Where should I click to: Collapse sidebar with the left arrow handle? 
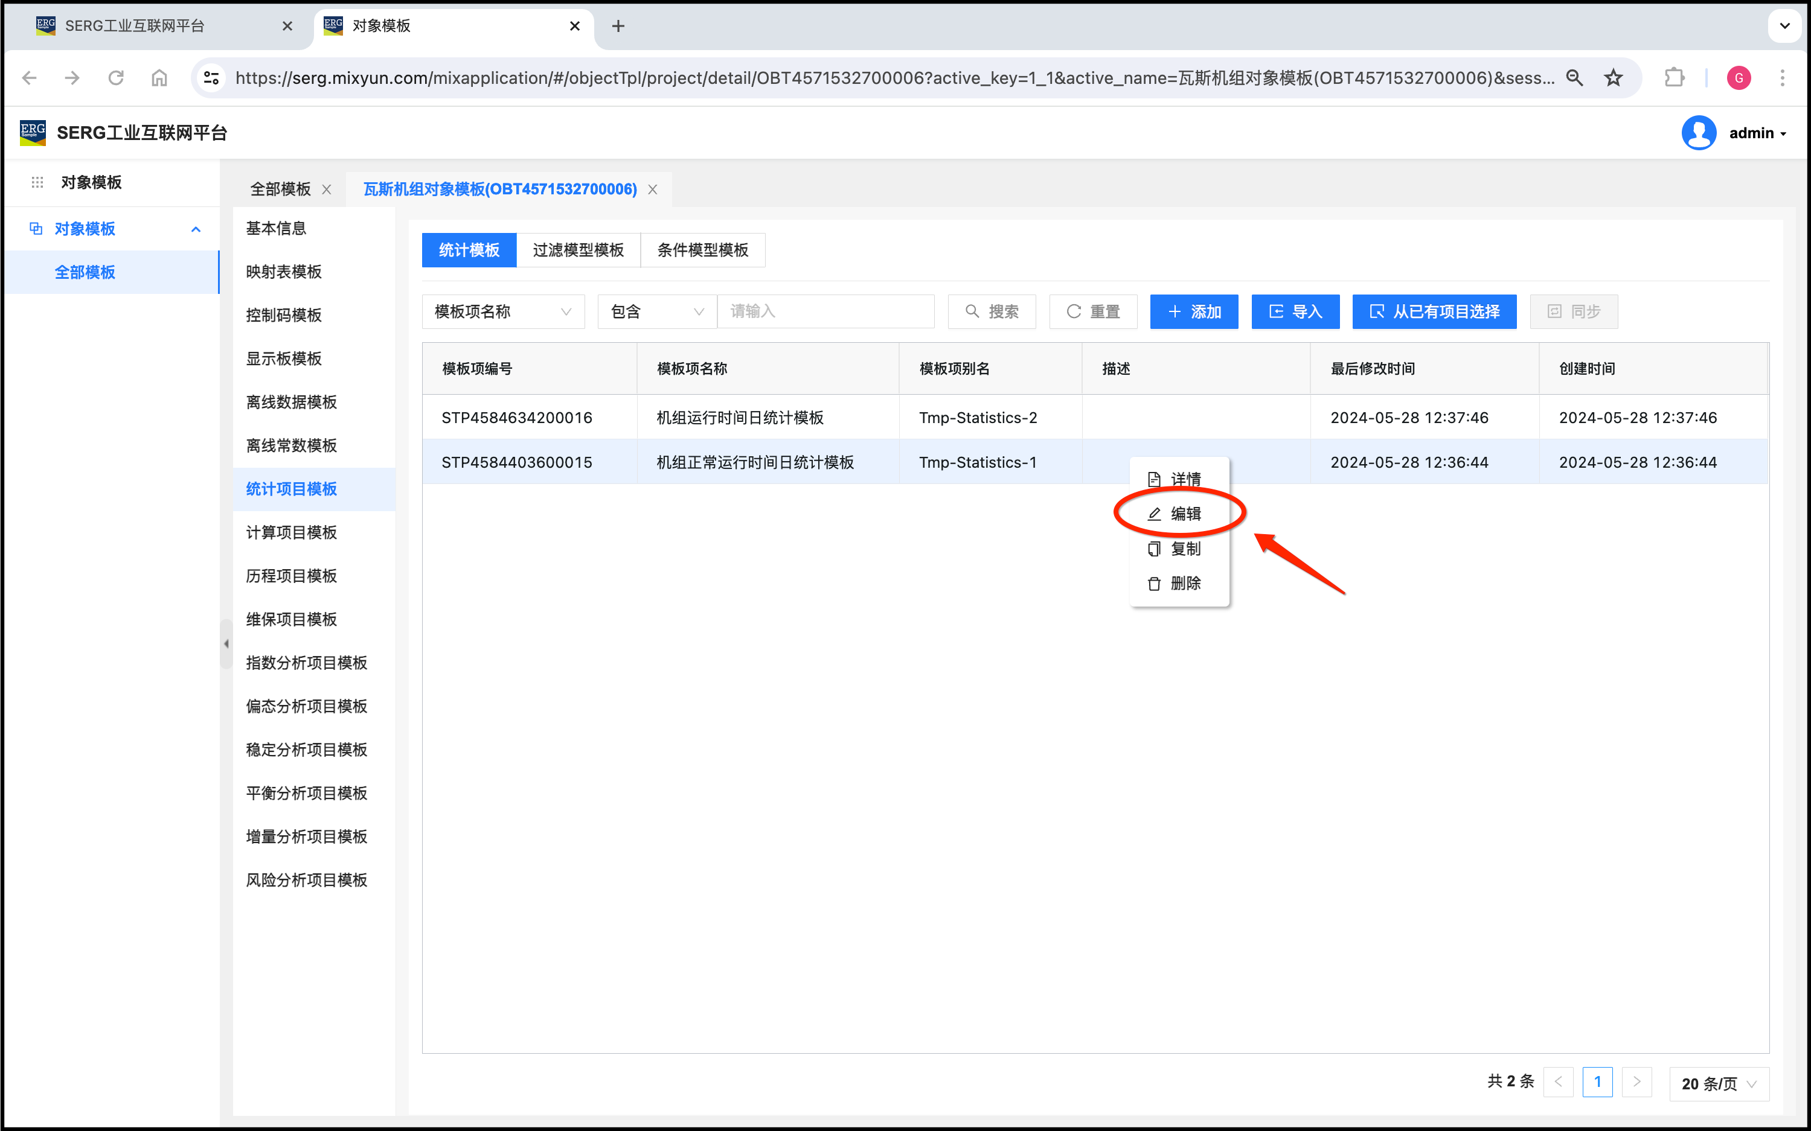coord(226,643)
